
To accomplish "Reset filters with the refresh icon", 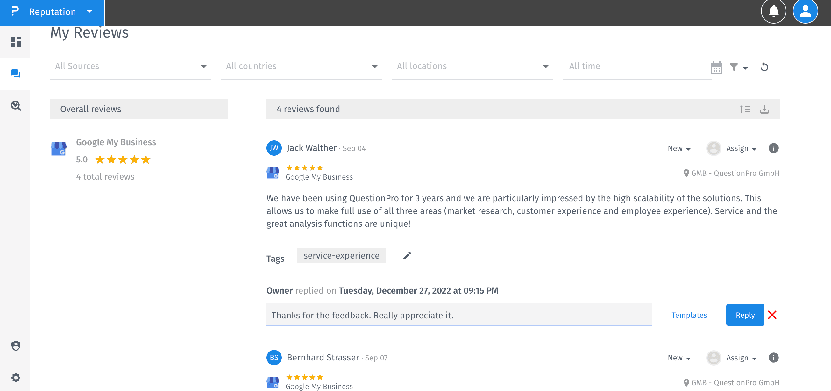I will click(764, 67).
